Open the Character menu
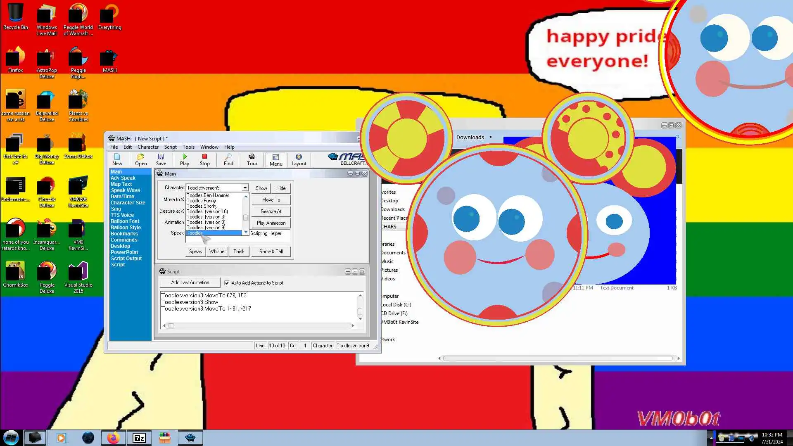Viewport: 793px width, 446px height. pyautogui.click(x=148, y=147)
